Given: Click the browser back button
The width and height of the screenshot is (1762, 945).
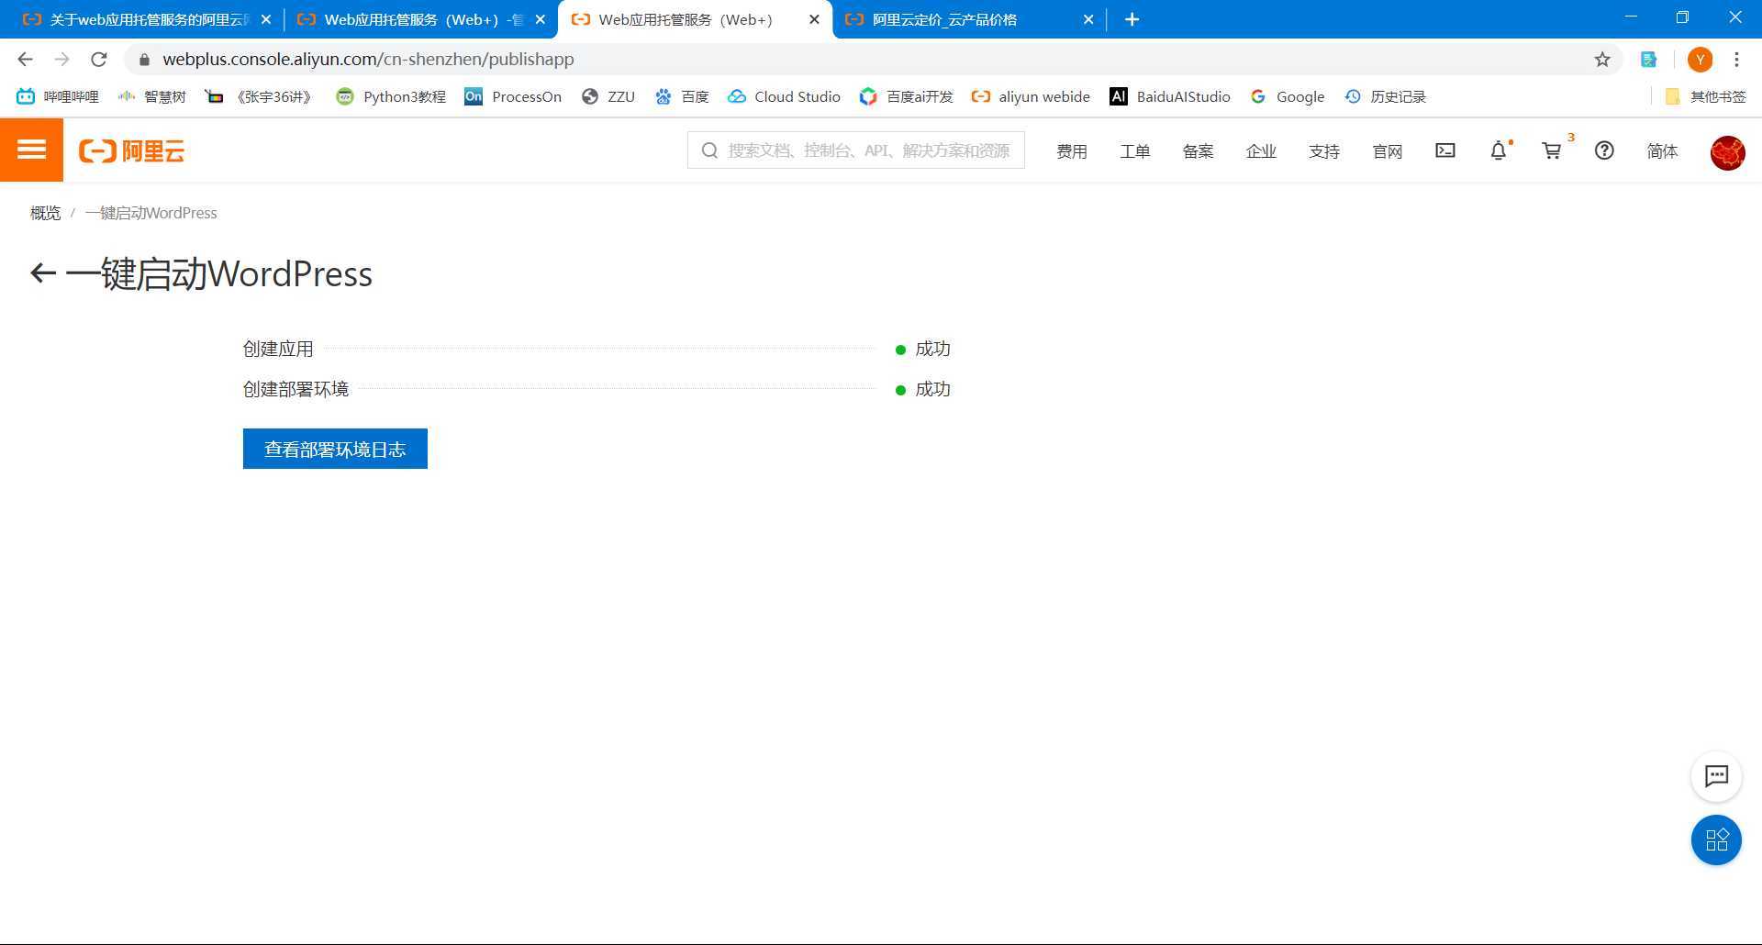Looking at the screenshot, I should 25,60.
